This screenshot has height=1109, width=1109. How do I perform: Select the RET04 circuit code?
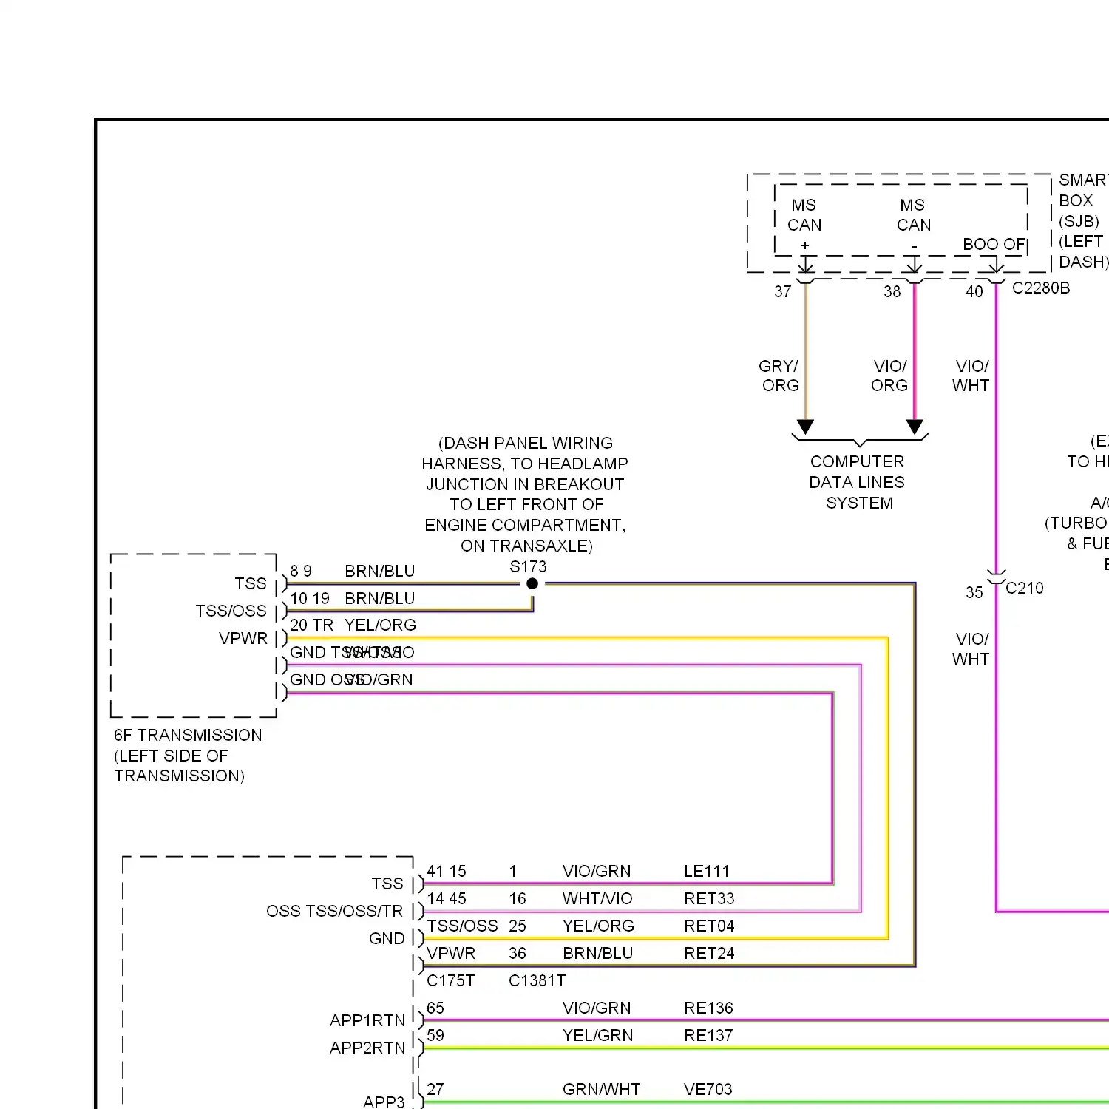[x=709, y=926]
